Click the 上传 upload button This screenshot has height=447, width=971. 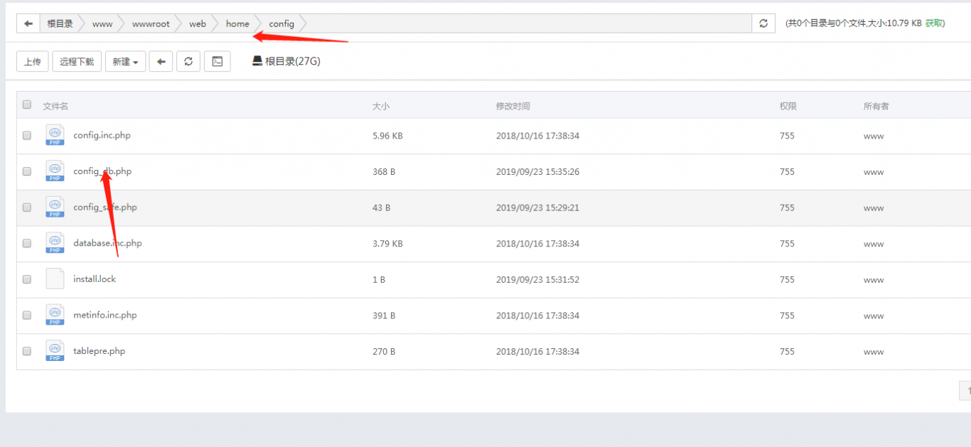tap(32, 62)
